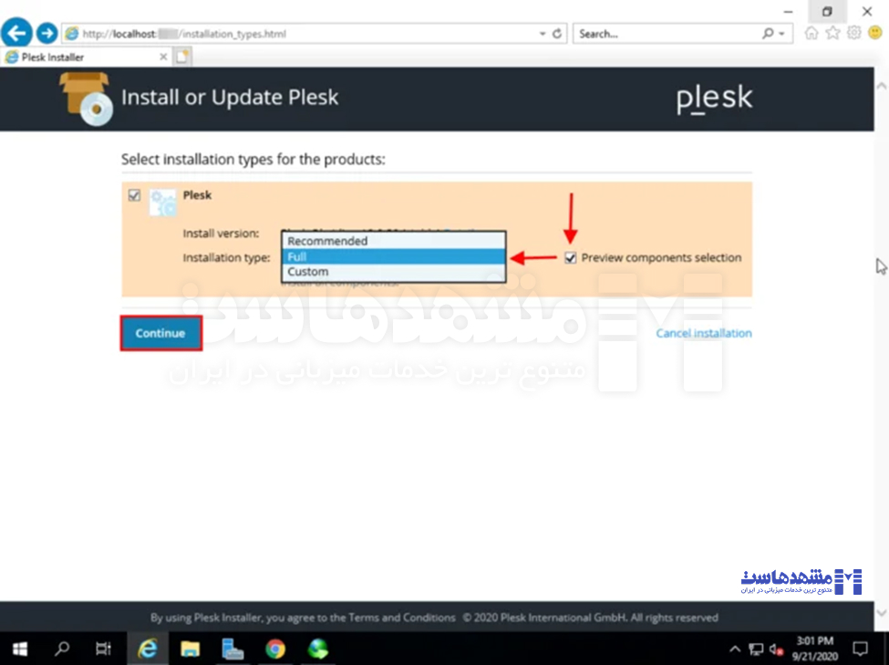Click the Cancel installation link
Image resolution: width=889 pixels, height=665 pixels.
[x=704, y=333]
